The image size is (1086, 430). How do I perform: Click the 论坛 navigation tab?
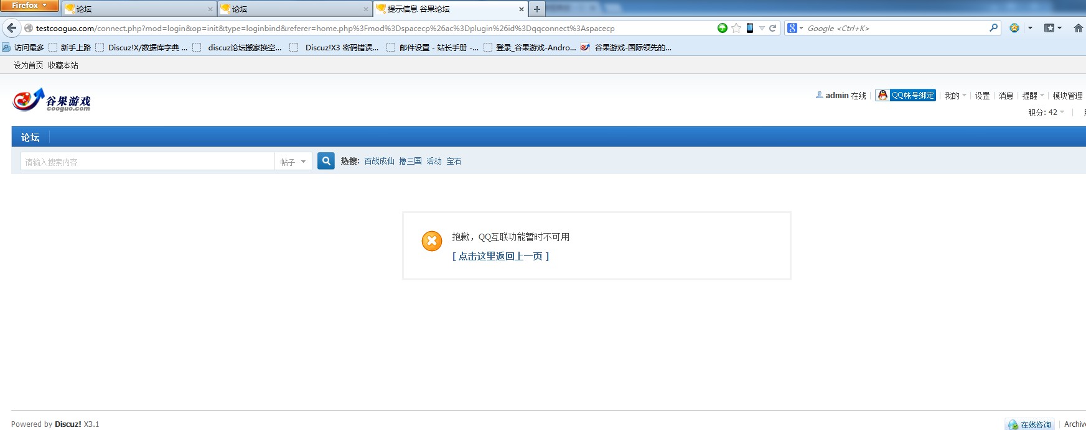click(30, 137)
